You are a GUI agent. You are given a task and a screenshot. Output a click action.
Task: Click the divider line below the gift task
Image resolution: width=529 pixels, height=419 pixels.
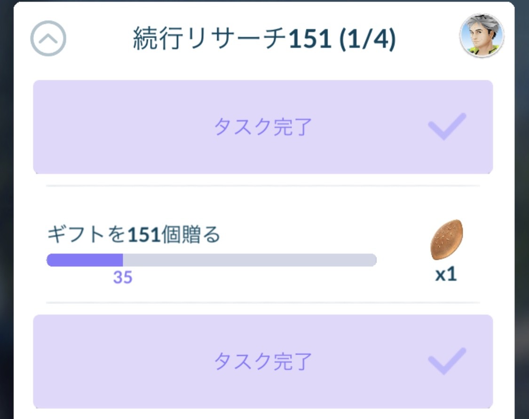263,303
